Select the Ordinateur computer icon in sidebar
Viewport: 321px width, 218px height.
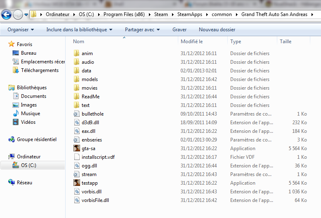12,157
